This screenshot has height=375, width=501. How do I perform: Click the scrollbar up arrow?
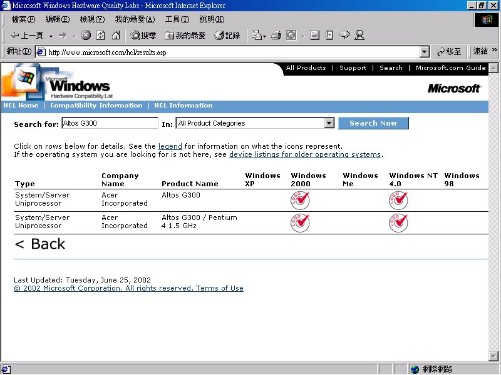(493, 67)
